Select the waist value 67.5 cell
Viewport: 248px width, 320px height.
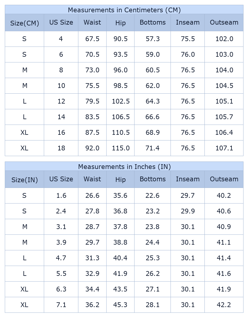pos(92,39)
